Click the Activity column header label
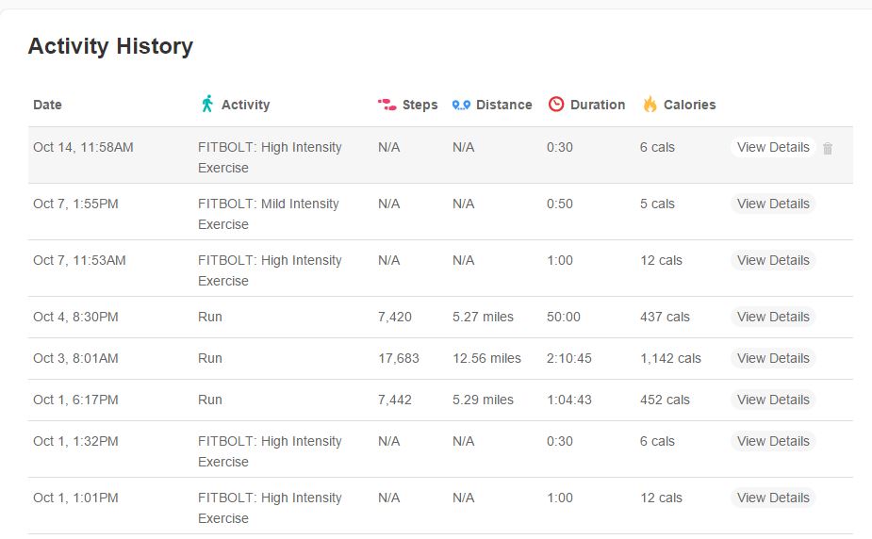 [x=245, y=105]
